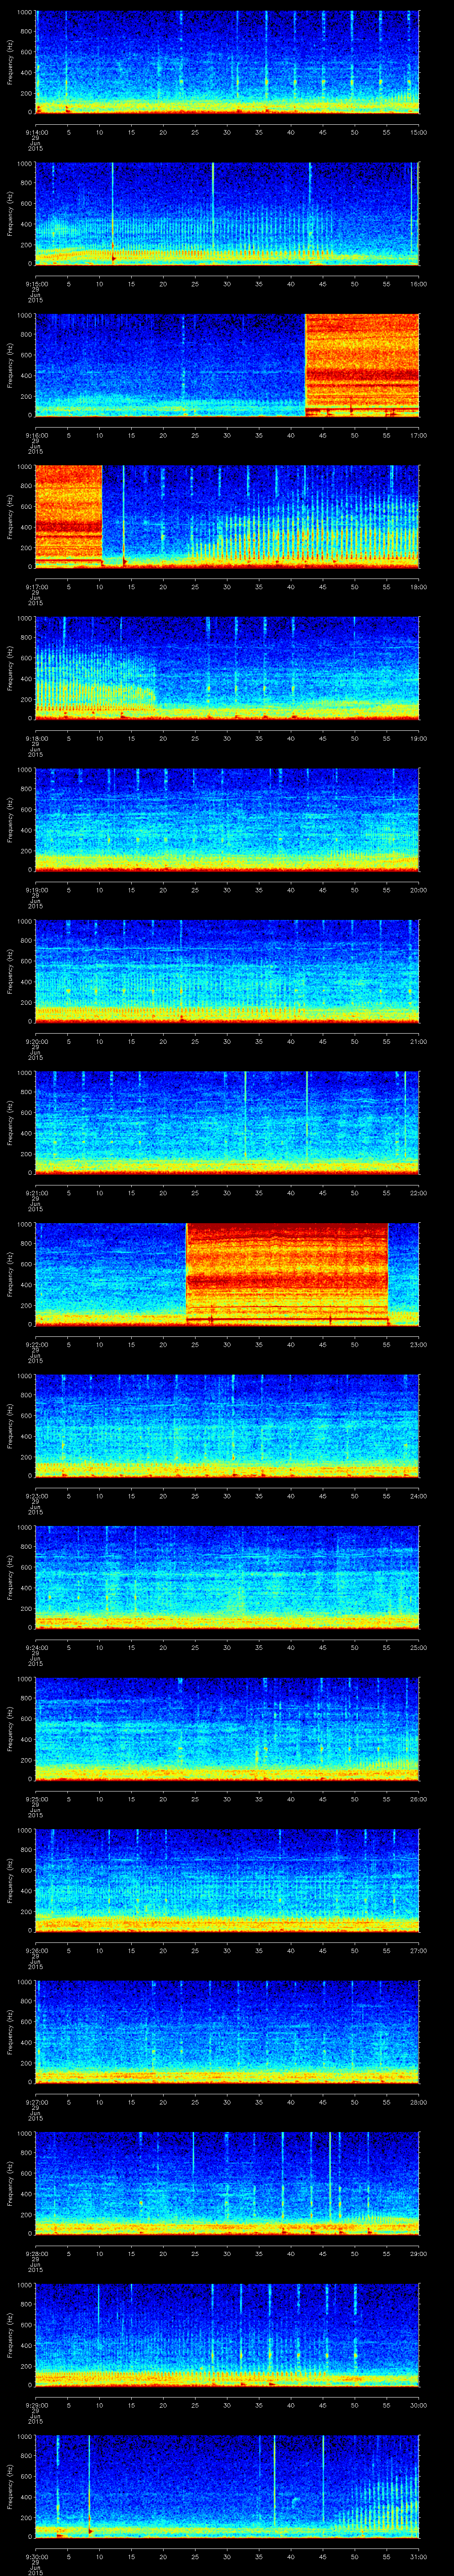The width and height of the screenshot is (454, 2576).
Task: Click the "9:18:00" start time label
Action: (x=37, y=738)
